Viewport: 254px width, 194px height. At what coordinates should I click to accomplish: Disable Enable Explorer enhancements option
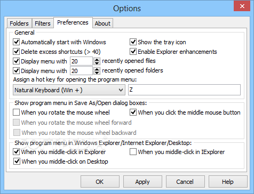133,52
